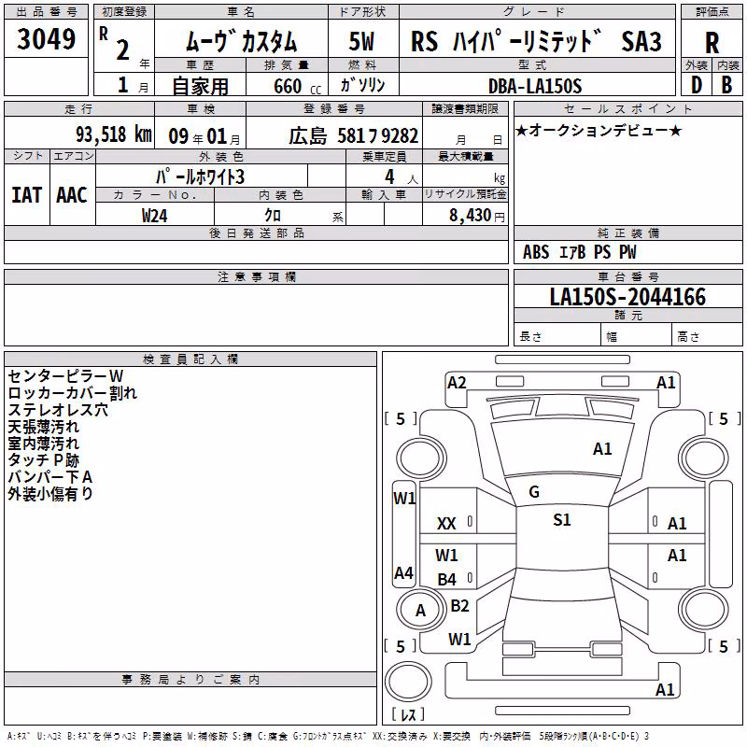The width and height of the screenshot is (747, 747).
Task: Click the equipment list ABS エアB PS PW
Action: pos(579,252)
